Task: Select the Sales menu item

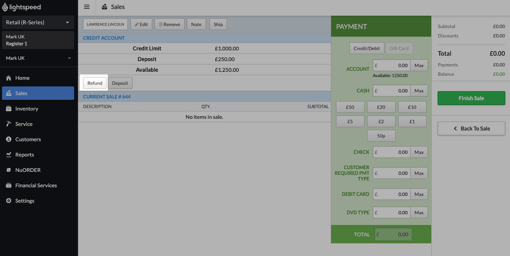Action: pyautogui.click(x=38, y=93)
